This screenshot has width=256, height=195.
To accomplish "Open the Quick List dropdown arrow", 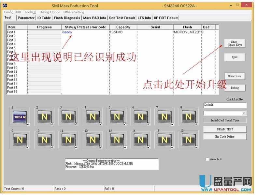I will click(x=244, y=113).
